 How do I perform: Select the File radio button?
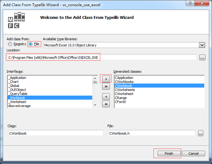pyautogui.click(x=30, y=44)
